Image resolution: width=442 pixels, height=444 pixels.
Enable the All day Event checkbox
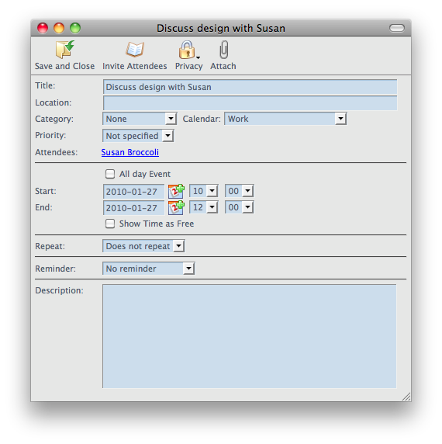pos(110,174)
